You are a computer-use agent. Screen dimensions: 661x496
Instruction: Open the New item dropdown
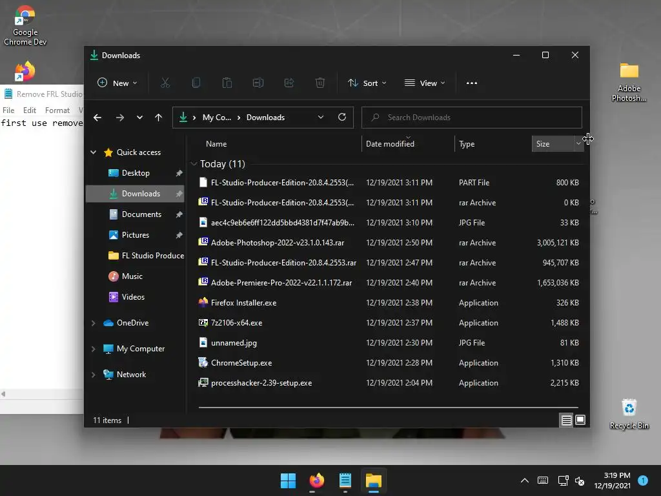pos(117,83)
